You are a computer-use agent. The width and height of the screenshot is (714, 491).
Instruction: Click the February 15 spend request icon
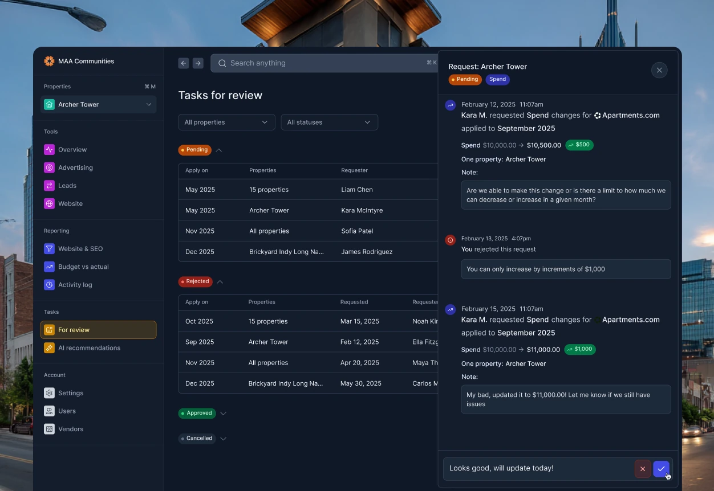coord(451,310)
